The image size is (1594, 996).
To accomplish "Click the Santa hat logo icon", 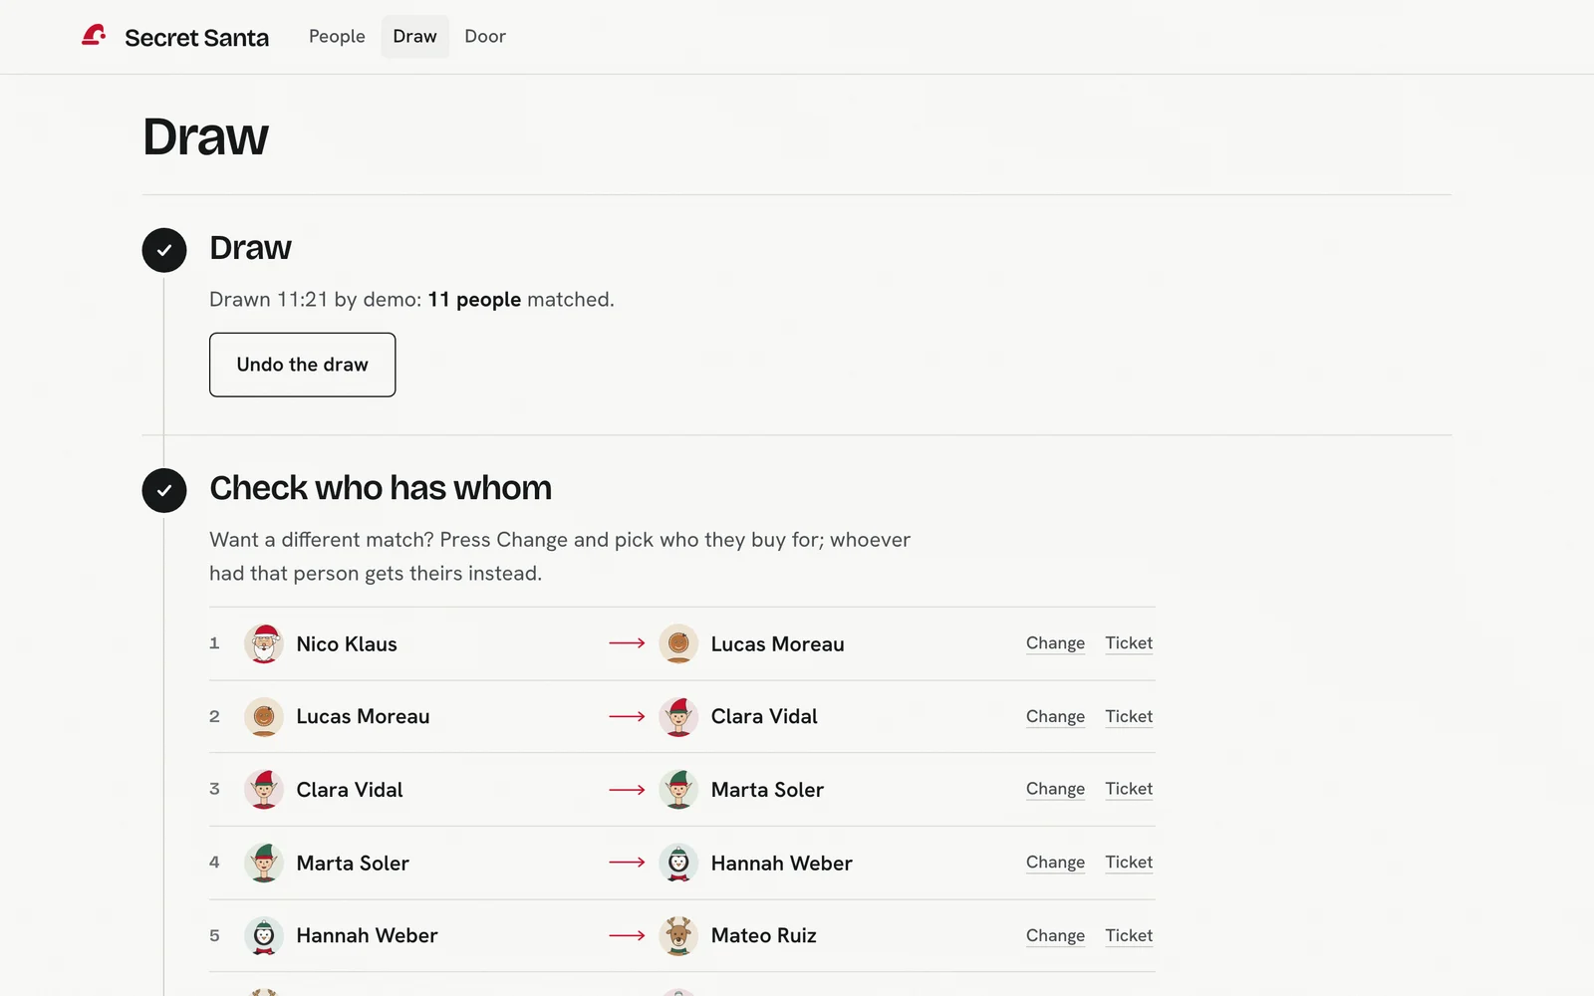I will click(x=94, y=36).
